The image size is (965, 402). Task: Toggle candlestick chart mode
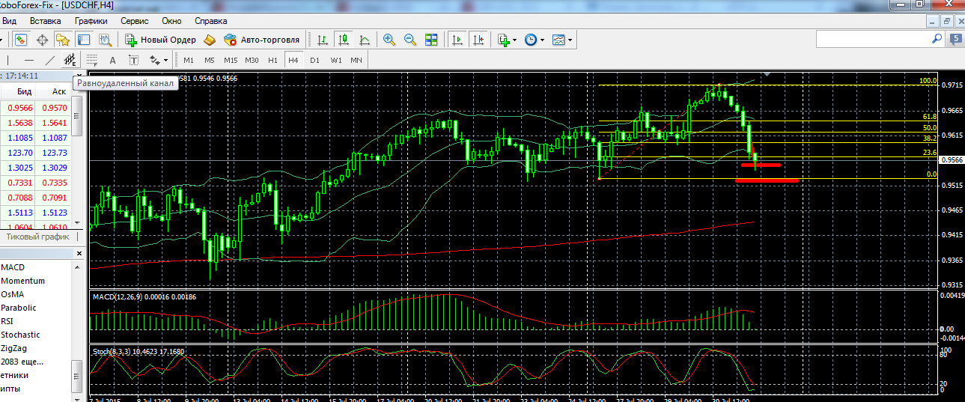(x=344, y=40)
